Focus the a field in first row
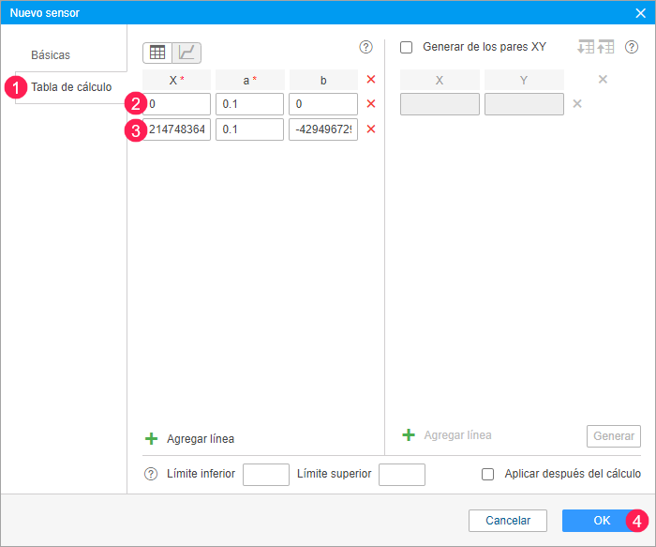Screen dimensions: 656x547 pos(249,104)
